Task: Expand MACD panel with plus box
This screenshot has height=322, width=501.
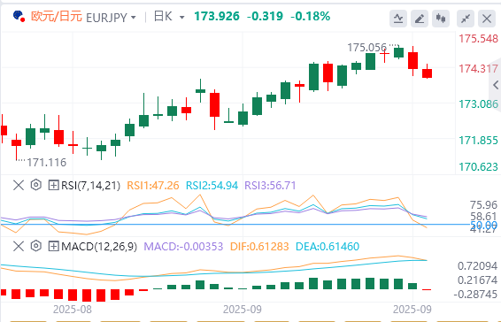Action: 53,246
